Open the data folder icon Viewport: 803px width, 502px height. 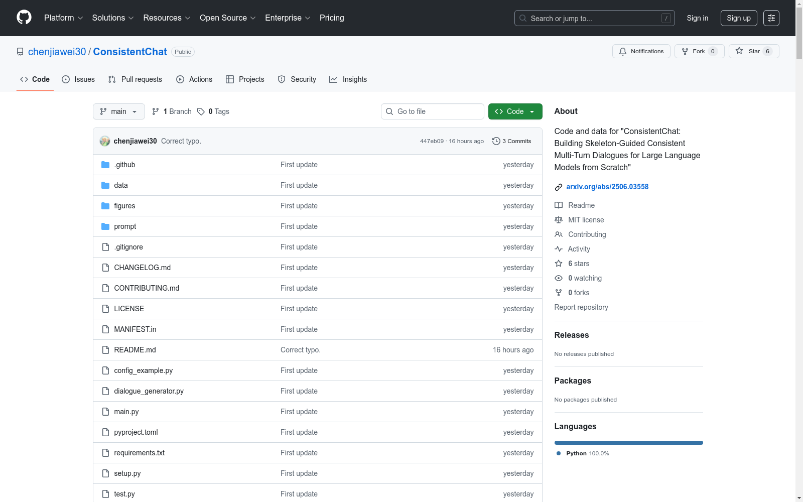coord(105,185)
